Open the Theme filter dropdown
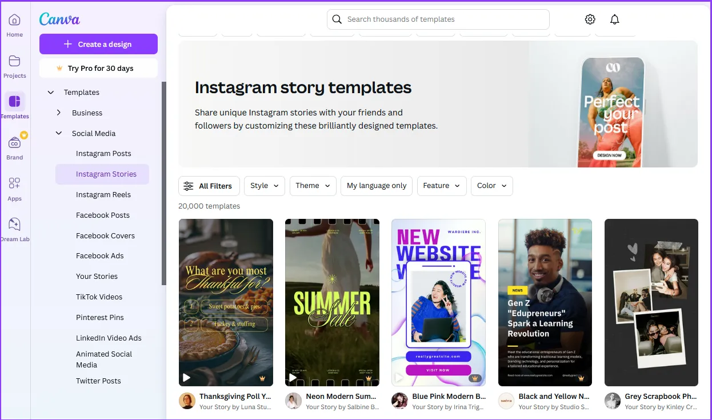Screen dimensions: 712x420 coord(313,186)
